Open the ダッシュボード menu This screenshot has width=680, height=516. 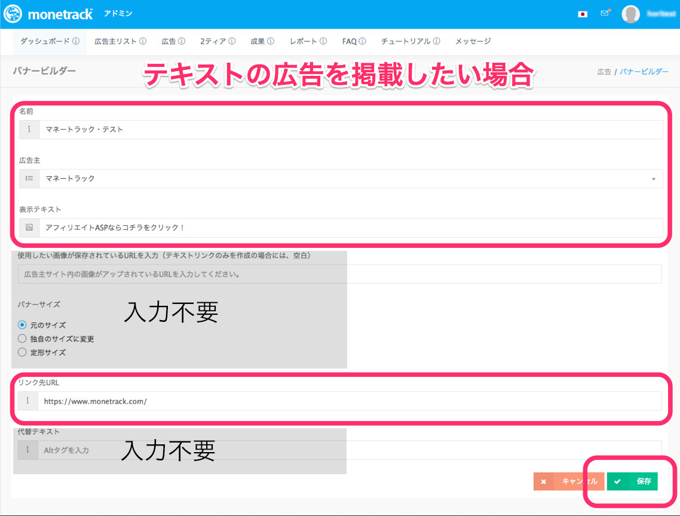(50, 41)
